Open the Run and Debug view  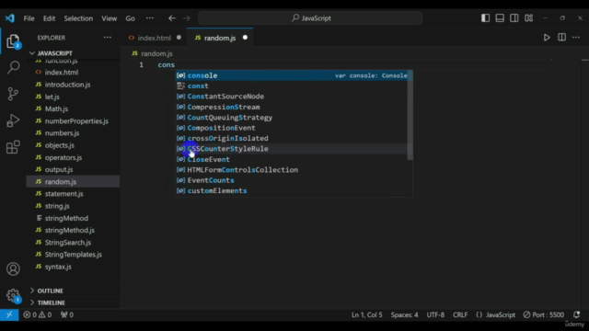pos(13,120)
